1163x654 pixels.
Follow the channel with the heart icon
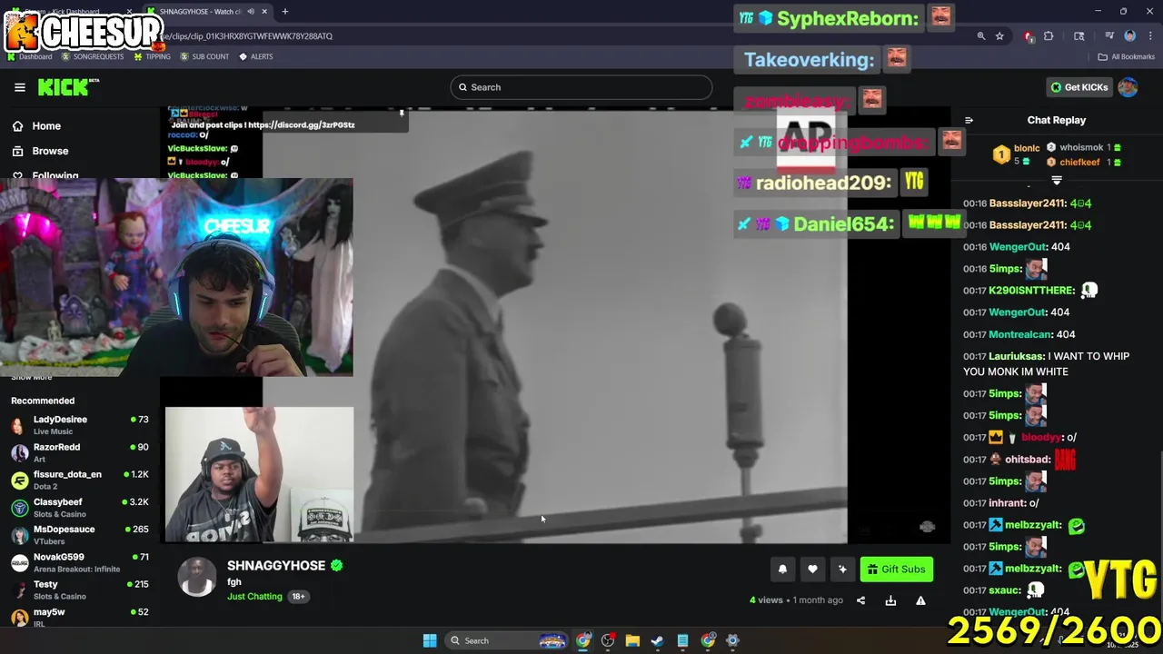[812, 570]
